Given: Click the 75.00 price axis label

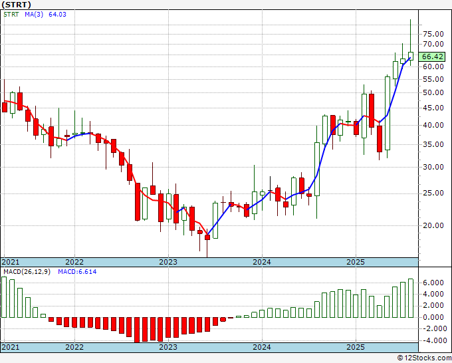Looking at the screenshot, I should point(433,34).
